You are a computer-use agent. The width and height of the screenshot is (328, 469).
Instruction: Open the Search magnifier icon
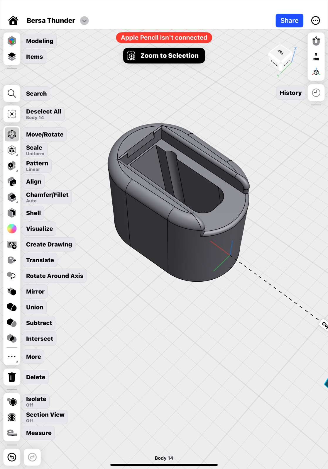coord(12,94)
